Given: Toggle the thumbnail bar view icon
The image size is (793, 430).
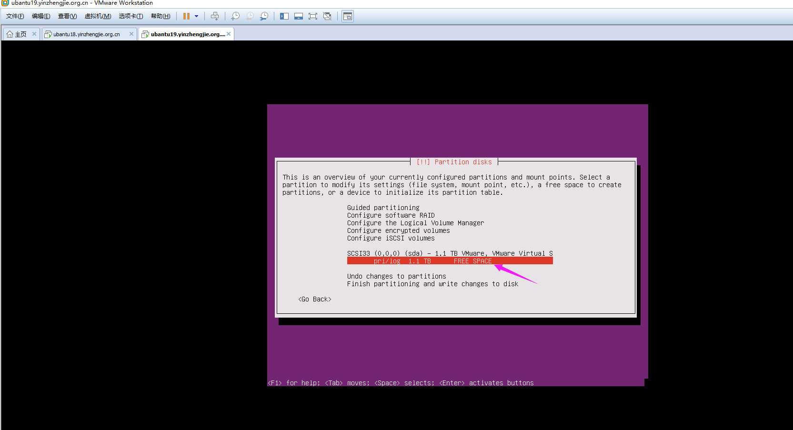Looking at the screenshot, I should point(299,16).
